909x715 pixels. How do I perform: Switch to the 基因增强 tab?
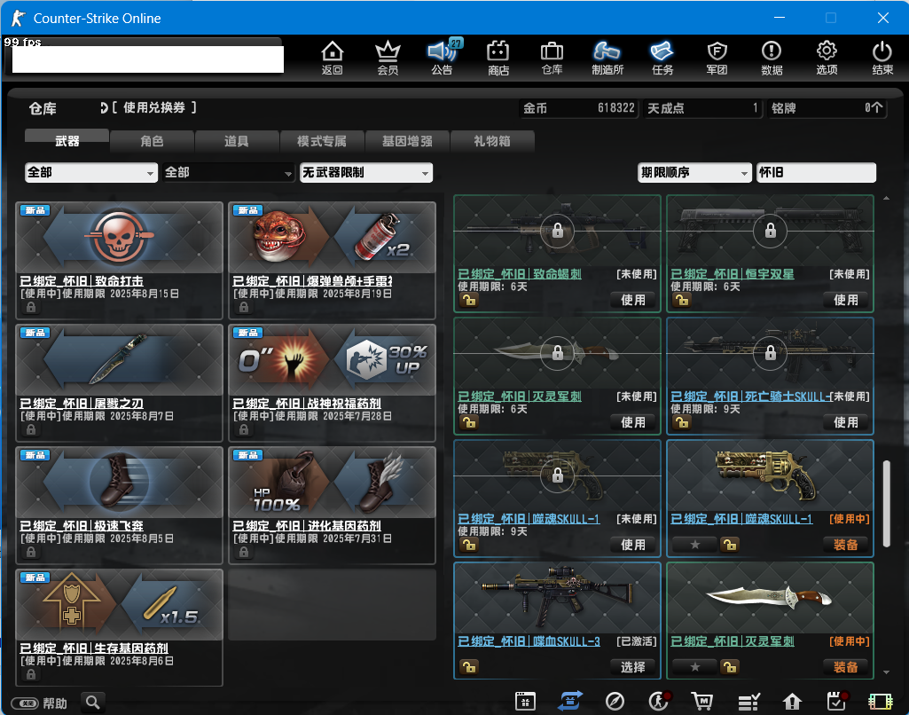[407, 141]
